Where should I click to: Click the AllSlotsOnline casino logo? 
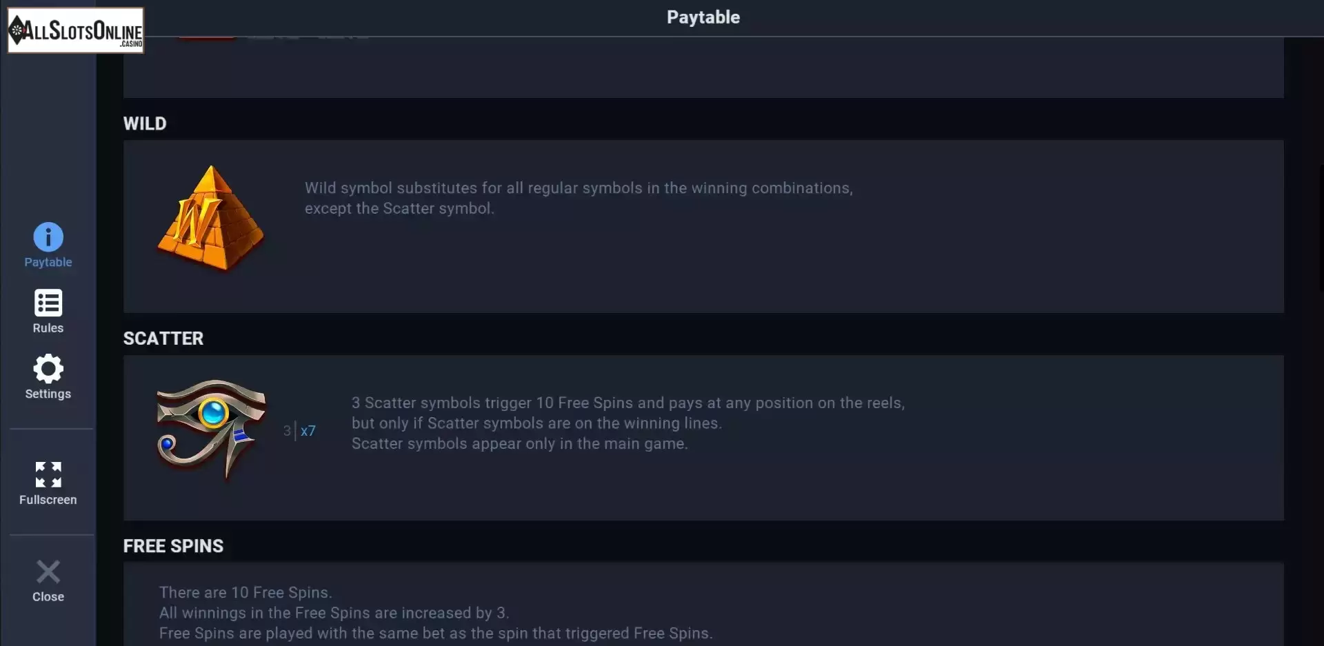76,30
